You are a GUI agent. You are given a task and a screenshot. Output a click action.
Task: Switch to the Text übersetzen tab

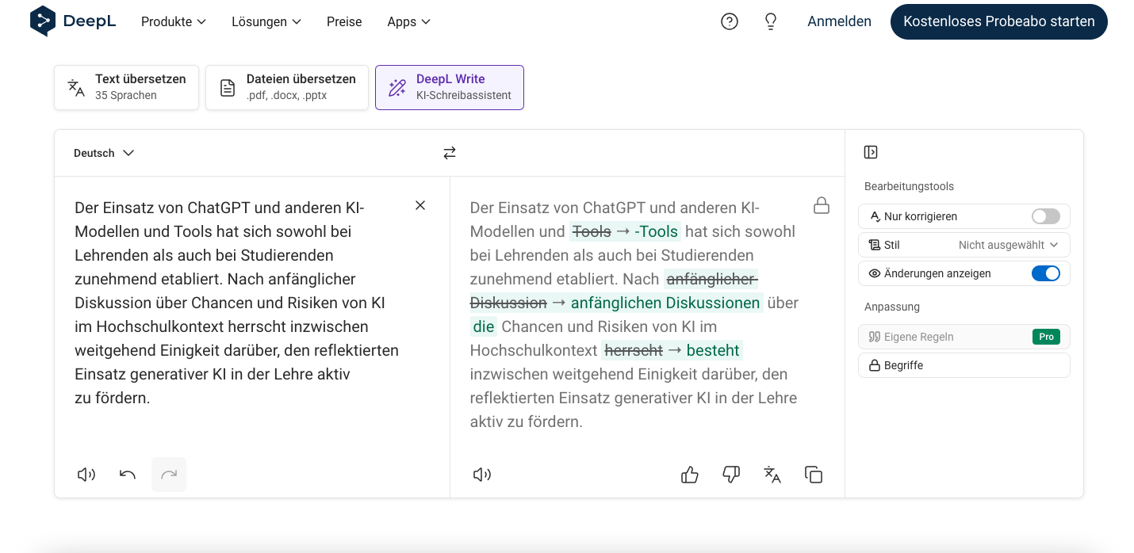(x=126, y=87)
